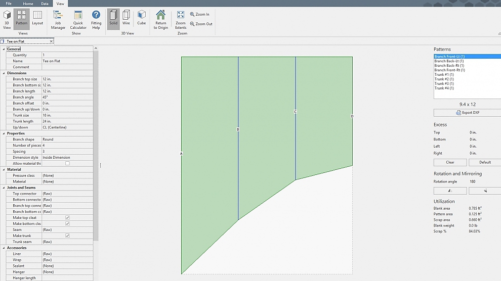The height and width of the screenshot is (281, 501).
Task: Launch the Quick Calculator
Action: [78, 19]
